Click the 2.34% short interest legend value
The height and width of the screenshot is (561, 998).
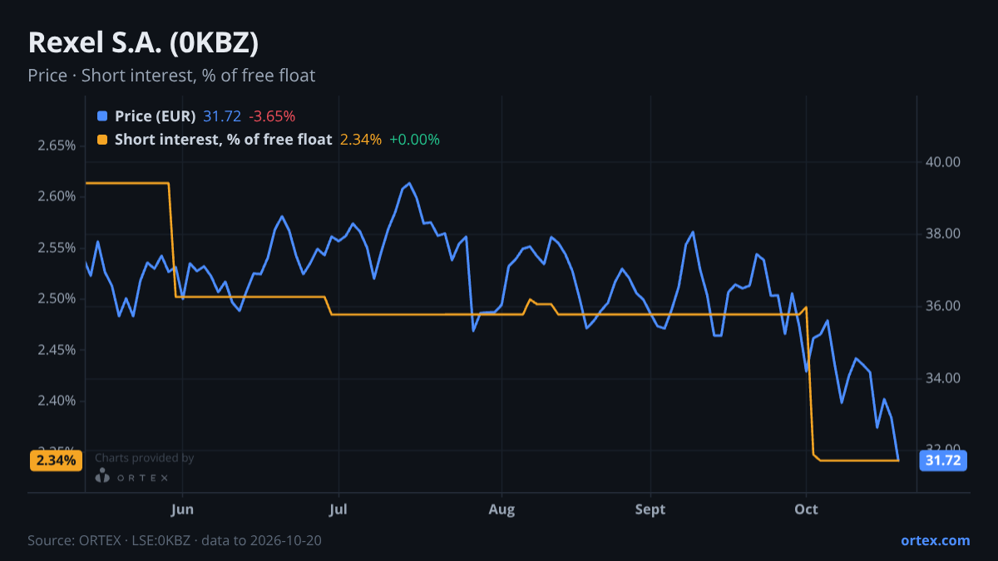(x=361, y=140)
